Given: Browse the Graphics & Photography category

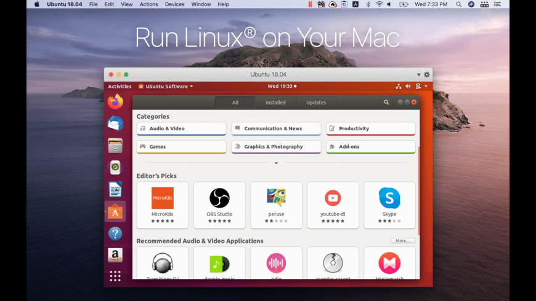Looking at the screenshot, I should 276,147.
